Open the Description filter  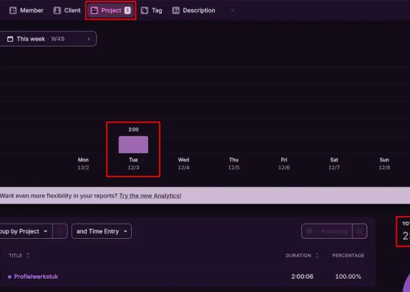194,10
